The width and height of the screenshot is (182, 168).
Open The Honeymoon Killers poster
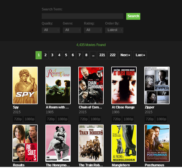coord(58,143)
